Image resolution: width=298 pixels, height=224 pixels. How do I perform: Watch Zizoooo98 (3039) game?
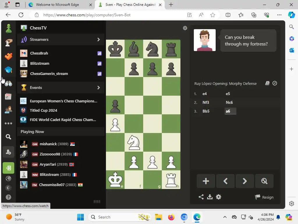[49, 154]
